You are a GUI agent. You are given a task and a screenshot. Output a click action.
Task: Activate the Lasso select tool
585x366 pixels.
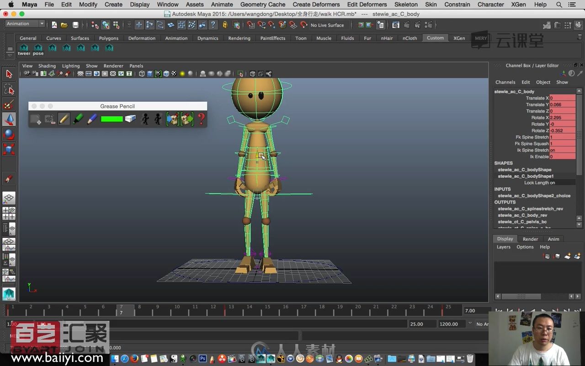9,89
